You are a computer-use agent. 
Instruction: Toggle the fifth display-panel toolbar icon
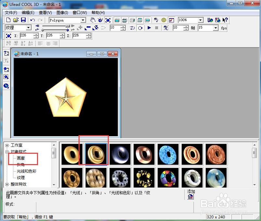tap(147, 20)
